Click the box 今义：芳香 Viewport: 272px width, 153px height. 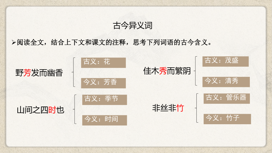coord(103,83)
